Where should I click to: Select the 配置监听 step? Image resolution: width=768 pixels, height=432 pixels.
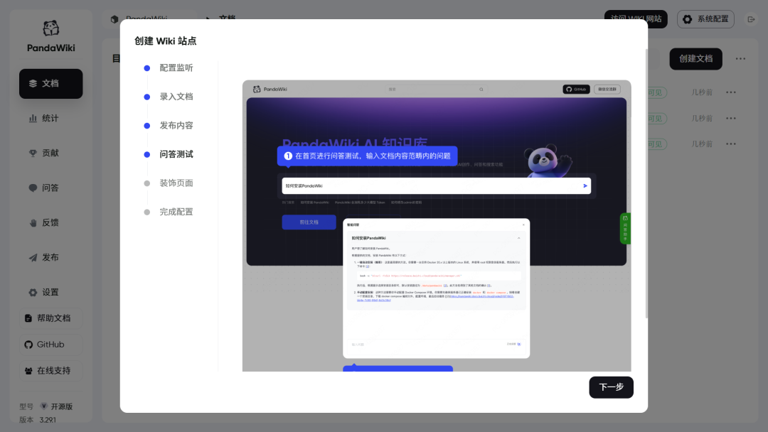pyautogui.click(x=169, y=68)
